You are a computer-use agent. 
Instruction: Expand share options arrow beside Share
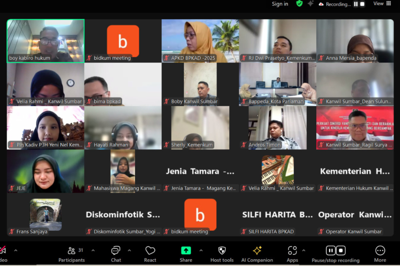point(201,250)
